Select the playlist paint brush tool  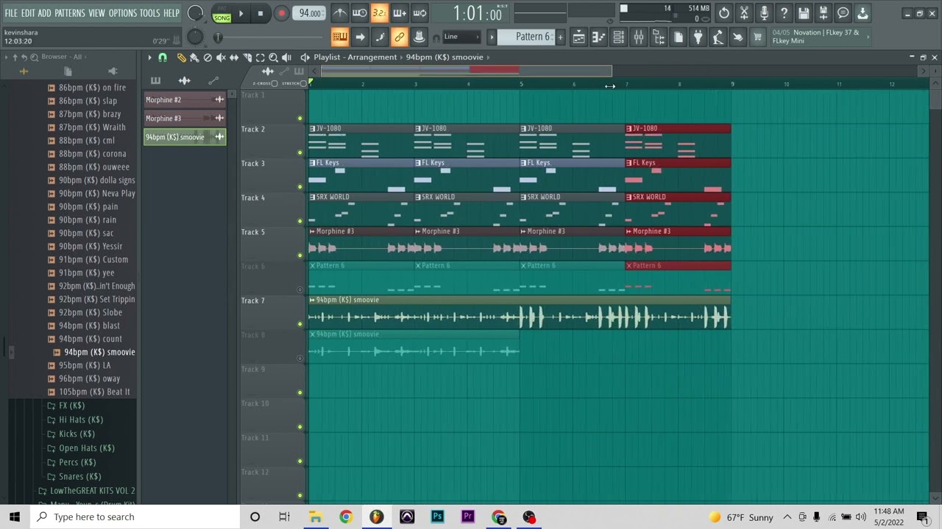pyautogui.click(x=194, y=57)
